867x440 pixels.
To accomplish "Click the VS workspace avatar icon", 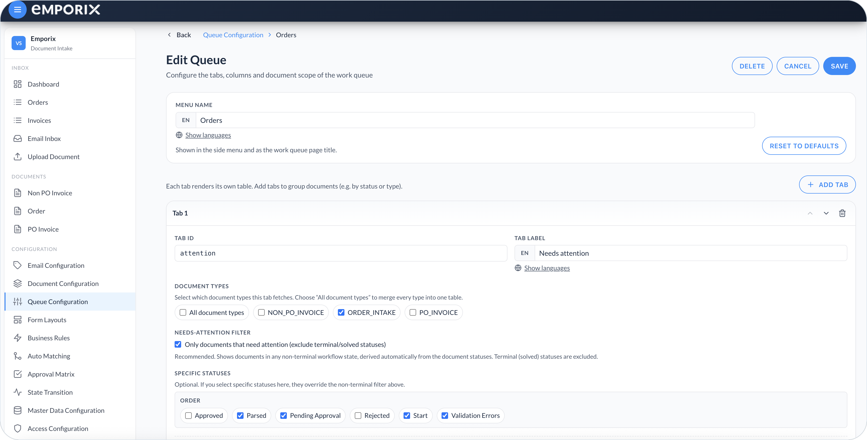I will coord(19,43).
